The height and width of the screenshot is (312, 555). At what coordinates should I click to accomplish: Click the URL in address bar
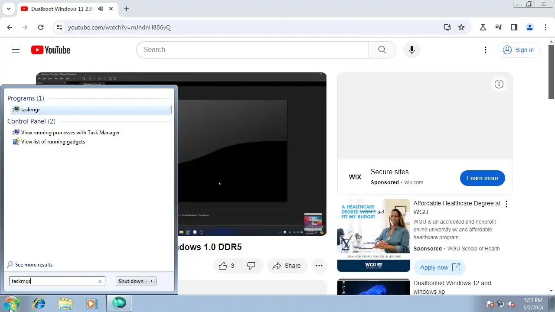pos(119,27)
